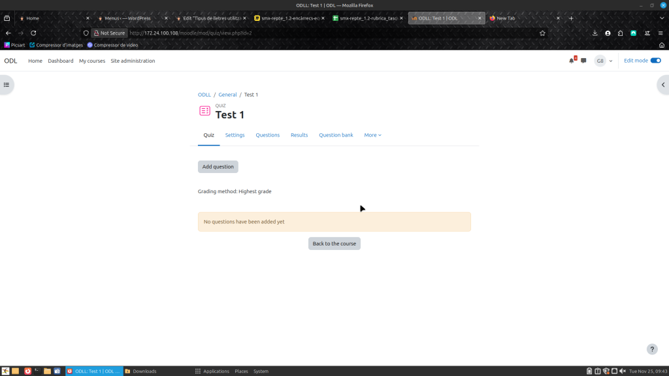Click the General breadcrumb link
Screen dimensions: 669x376
tap(227, 95)
